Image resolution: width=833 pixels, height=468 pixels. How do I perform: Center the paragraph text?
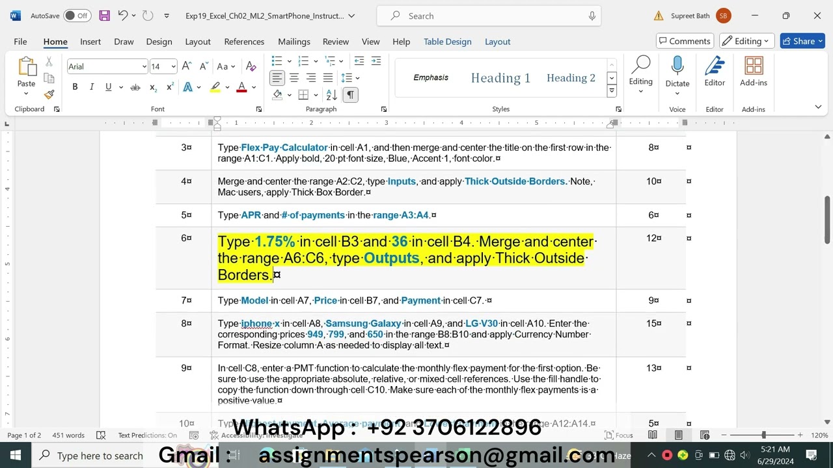point(294,78)
